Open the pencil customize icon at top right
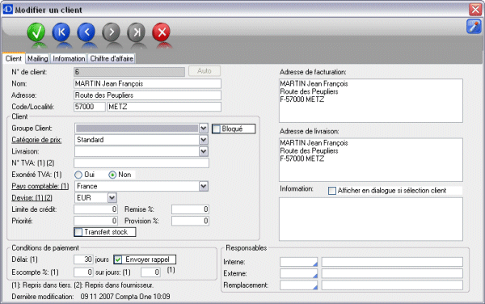The height and width of the screenshot is (304, 485). tap(474, 27)
